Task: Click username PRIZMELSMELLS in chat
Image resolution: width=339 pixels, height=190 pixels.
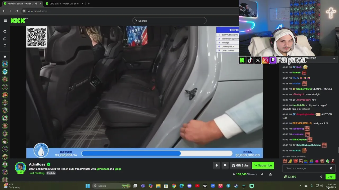Action: coord(302,123)
